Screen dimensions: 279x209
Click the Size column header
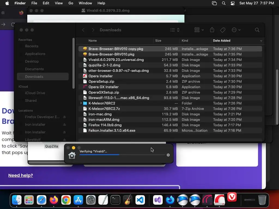click(x=158, y=41)
